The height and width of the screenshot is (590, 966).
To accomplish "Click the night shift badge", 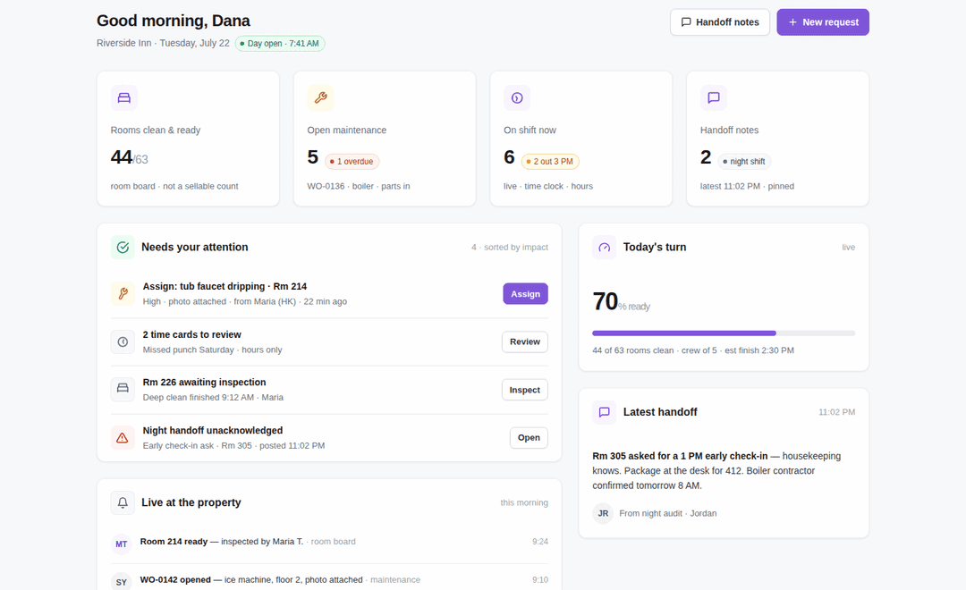I will (744, 162).
